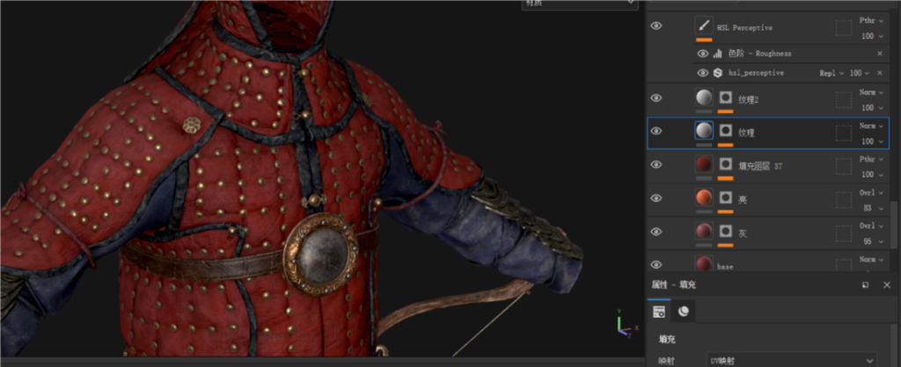The height and width of the screenshot is (367, 901).
Task: Select the 纹理 layer mask icon
Action: click(x=726, y=132)
